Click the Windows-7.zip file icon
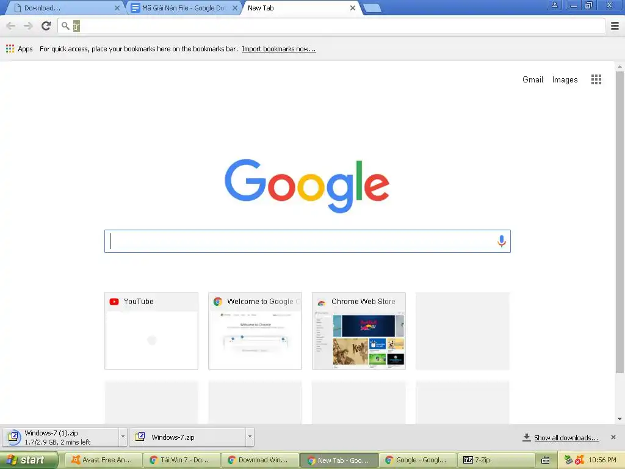 [x=140, y=437]
